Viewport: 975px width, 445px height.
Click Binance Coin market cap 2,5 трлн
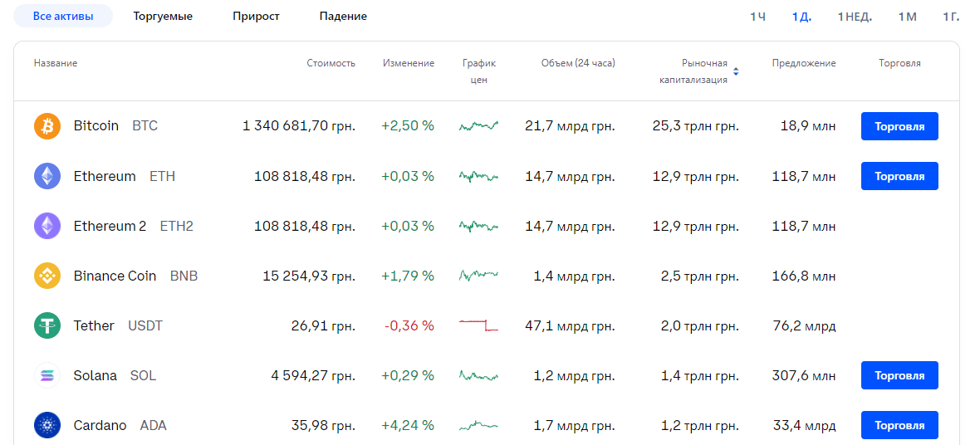(700, 276)
